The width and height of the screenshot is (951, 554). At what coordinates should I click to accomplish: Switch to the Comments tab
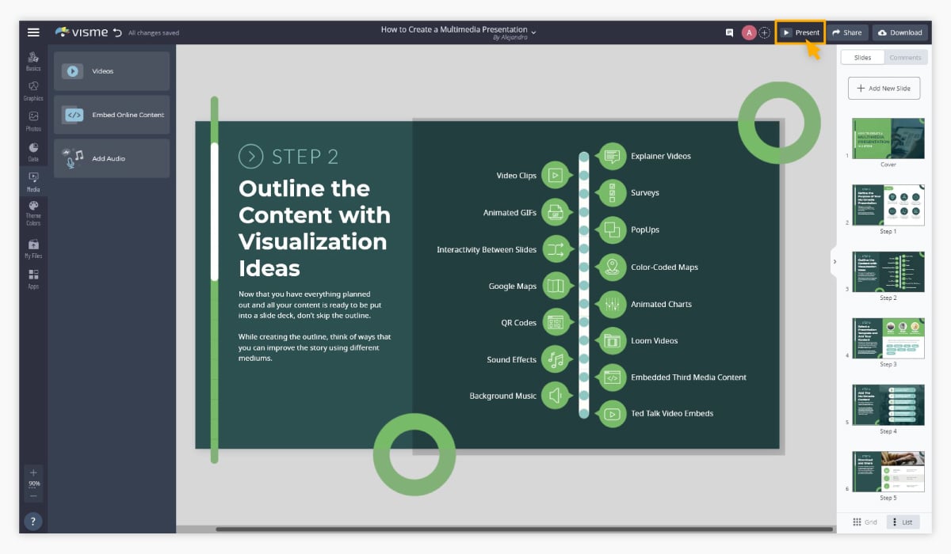tap(905, 56)
